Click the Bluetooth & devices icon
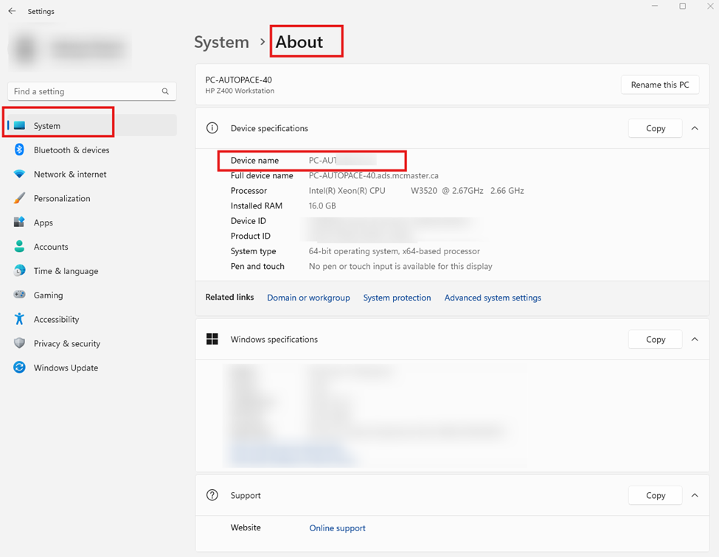This screenshot has width=719, height=557. click(20, 150)
